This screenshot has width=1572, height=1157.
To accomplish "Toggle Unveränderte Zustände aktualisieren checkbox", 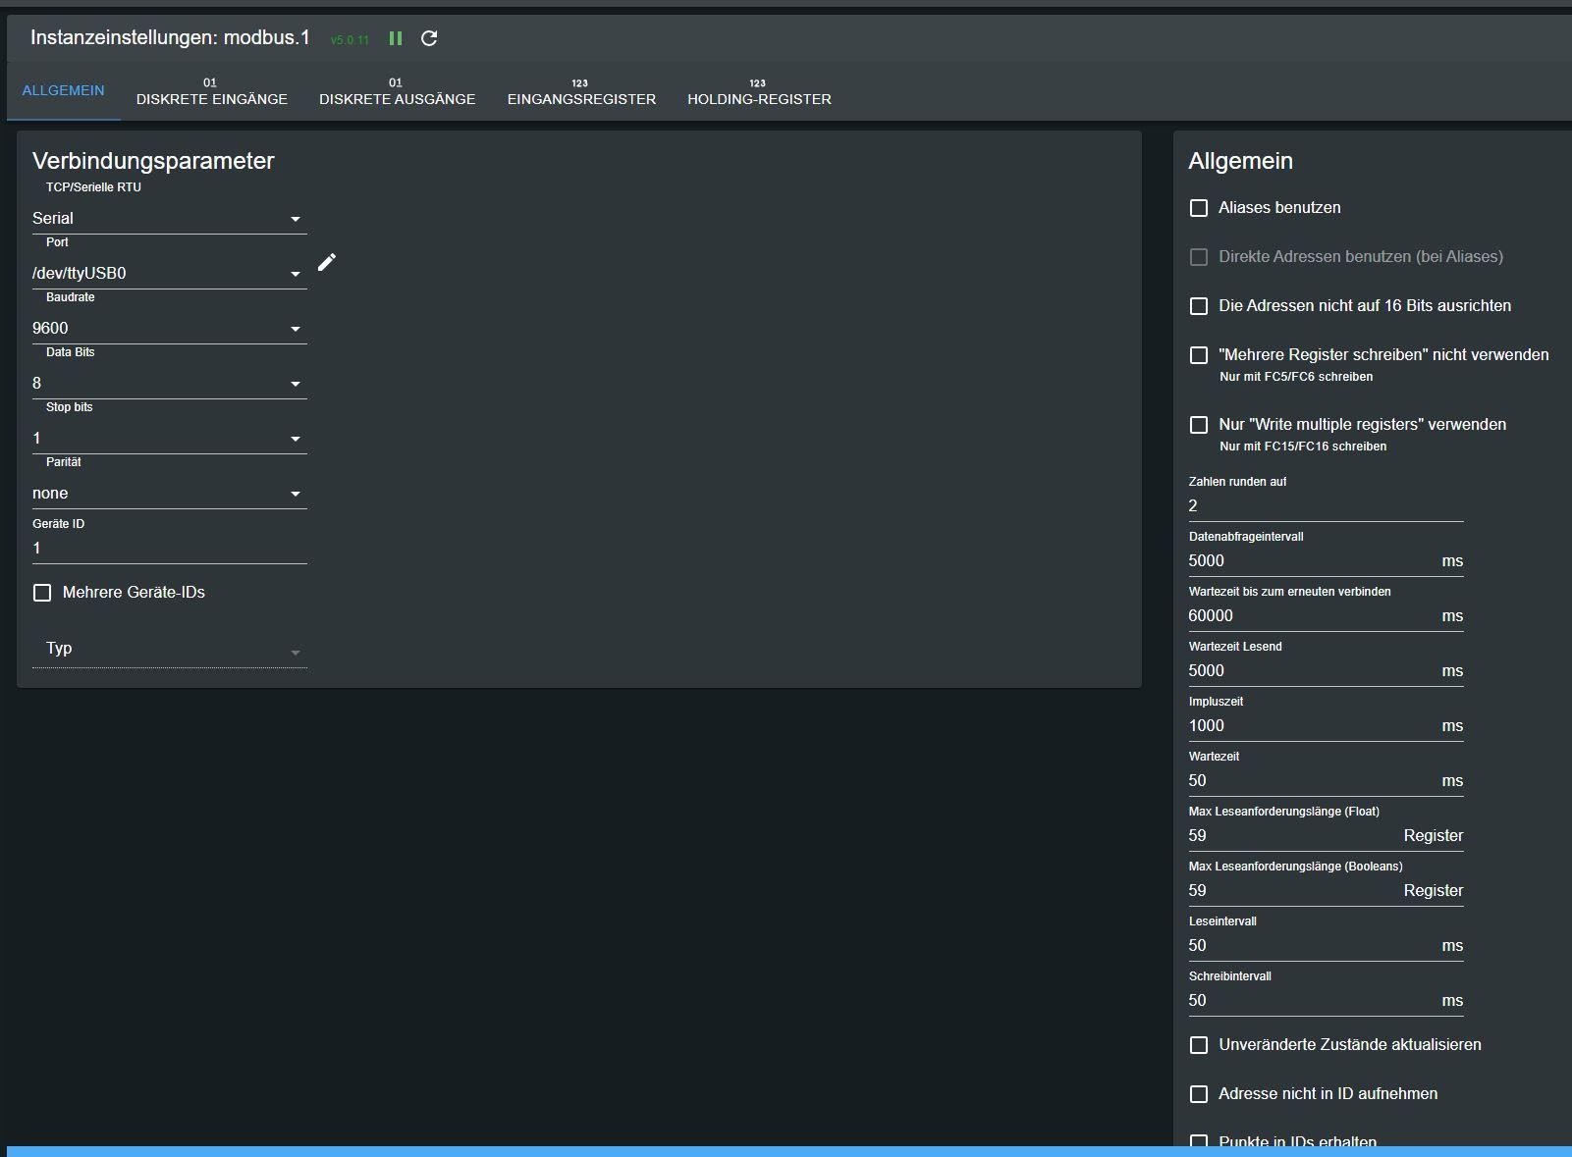I will (1199, 1045).
